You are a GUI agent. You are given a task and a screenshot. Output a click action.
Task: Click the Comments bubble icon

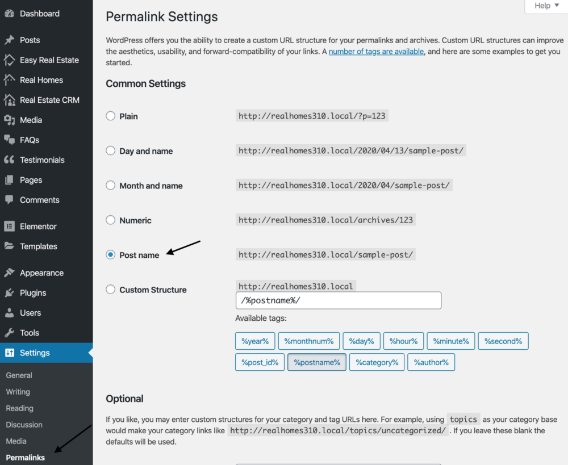click(x=10, y=199)
